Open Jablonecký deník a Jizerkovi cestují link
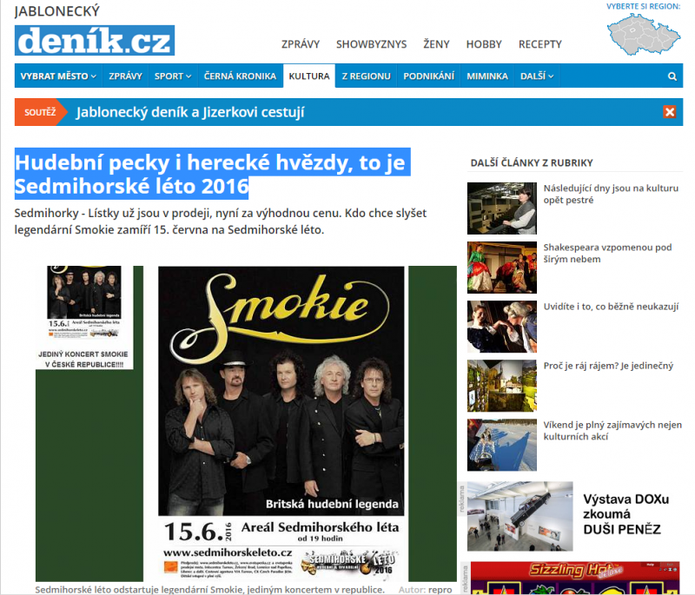 point(190,112)
